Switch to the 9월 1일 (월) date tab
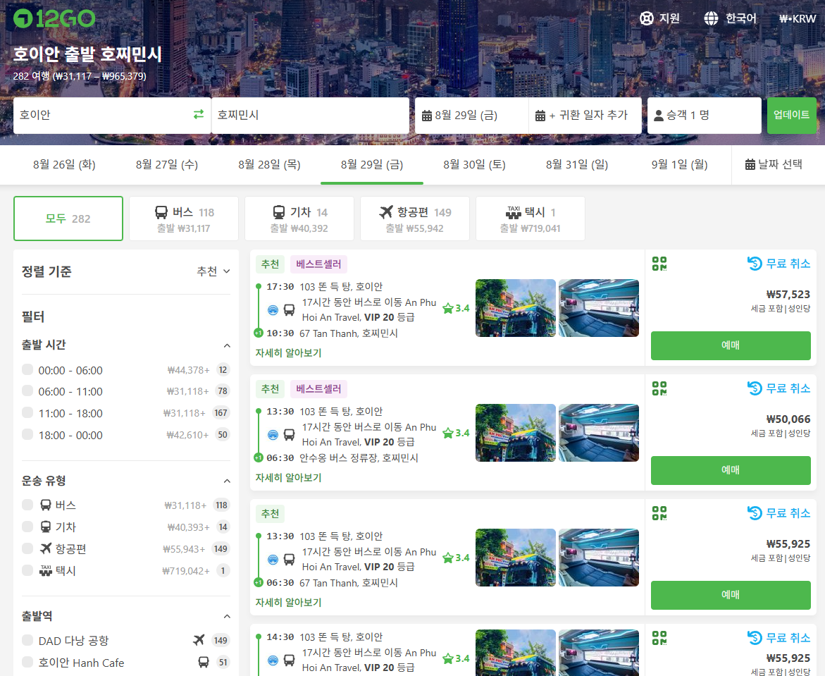 [680, 165]
